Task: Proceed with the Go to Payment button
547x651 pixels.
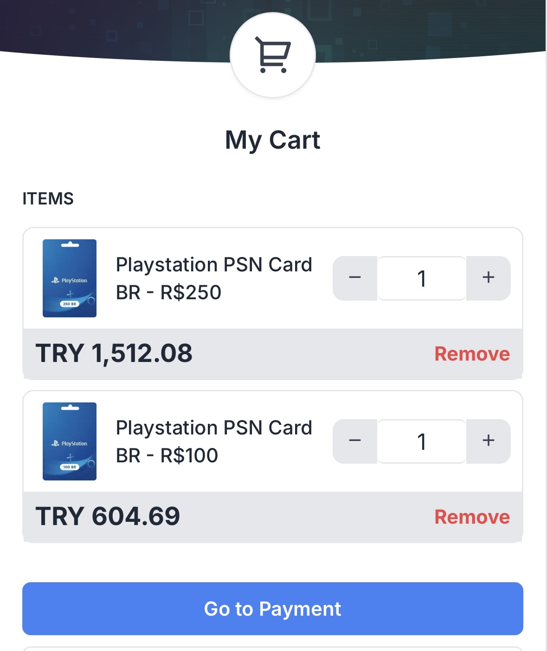Action: (273, 609)
